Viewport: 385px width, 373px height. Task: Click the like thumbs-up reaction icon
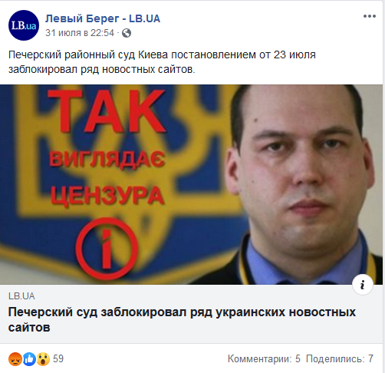[x=29, y=359]
